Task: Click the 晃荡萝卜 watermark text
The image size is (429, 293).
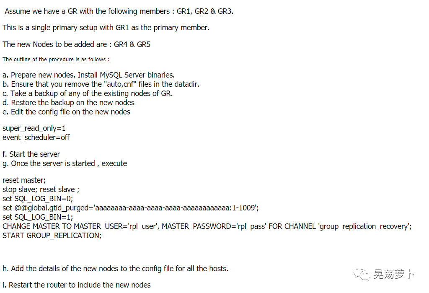Action: (394, 274)
